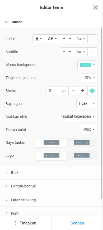Image resolution: width=103 pixels, height=230 pixels.
Task: Open Bayangan dropdown showing Tidak
Action: [87, 104]
